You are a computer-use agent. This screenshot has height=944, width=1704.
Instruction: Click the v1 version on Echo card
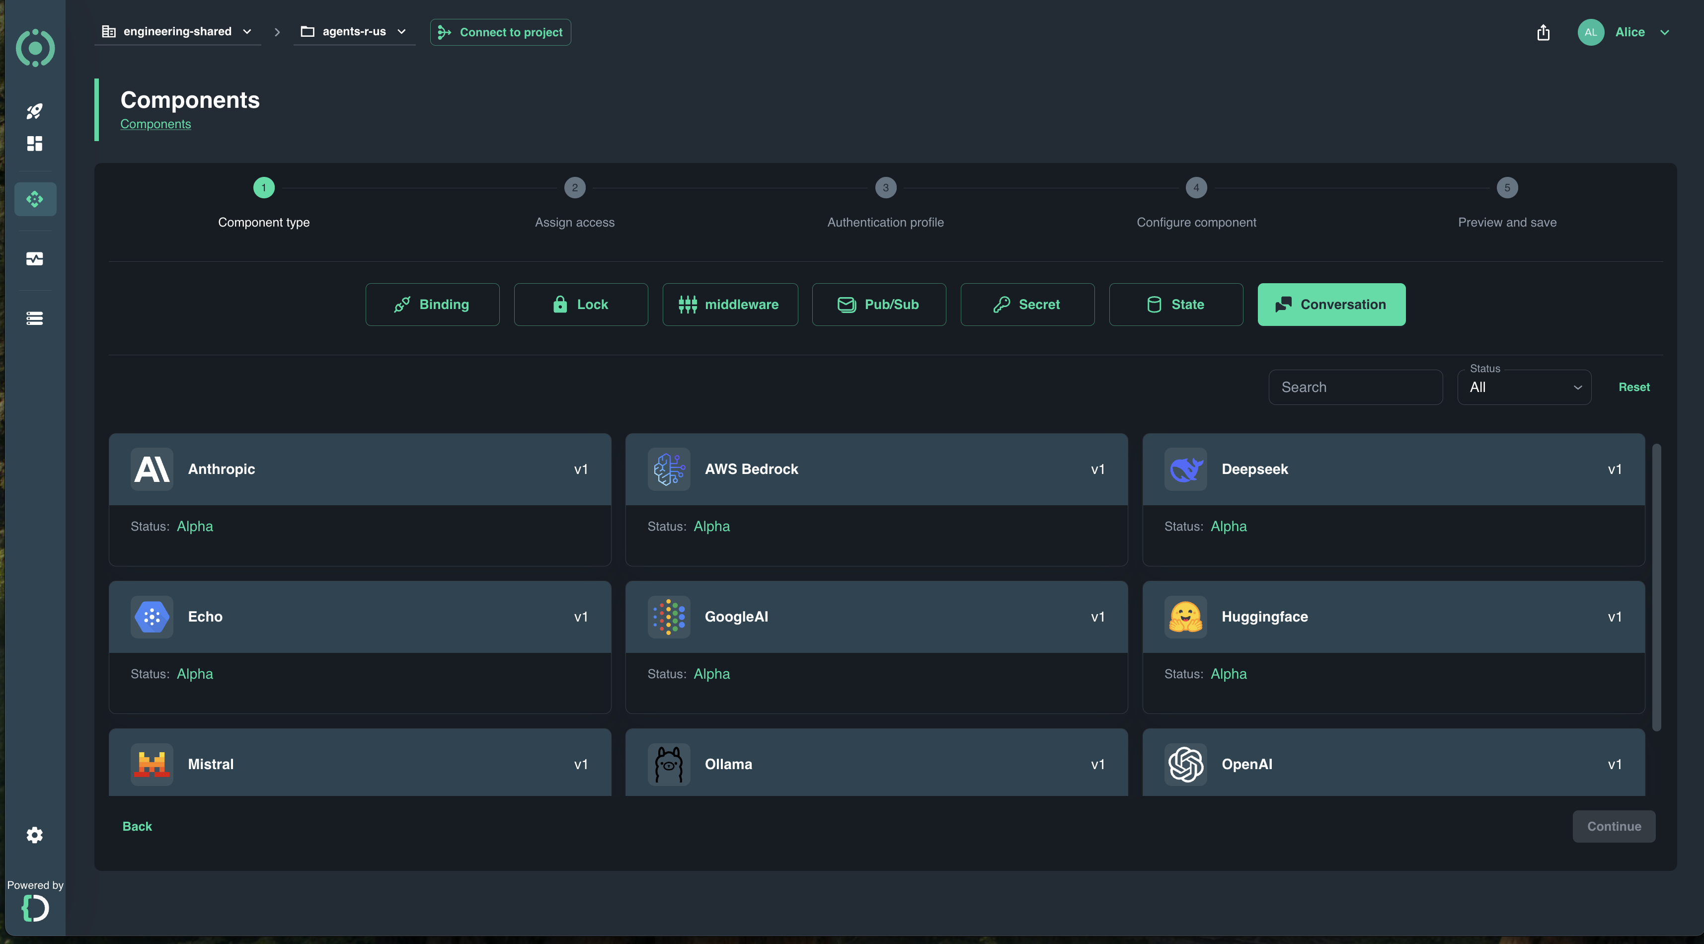580,617
